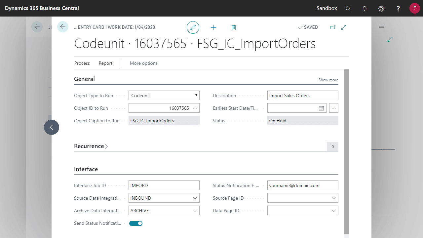The image size is (423, 238).
Task: Go to previous record with left chevron
Action: coord(52,127)
